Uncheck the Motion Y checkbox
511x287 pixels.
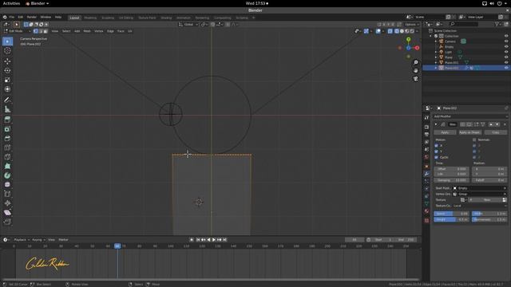coord(437,151)
